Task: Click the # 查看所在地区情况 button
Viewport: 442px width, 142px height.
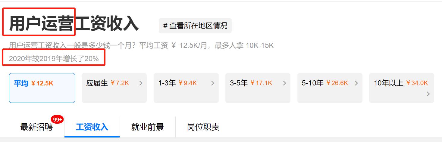Action: 195,26
